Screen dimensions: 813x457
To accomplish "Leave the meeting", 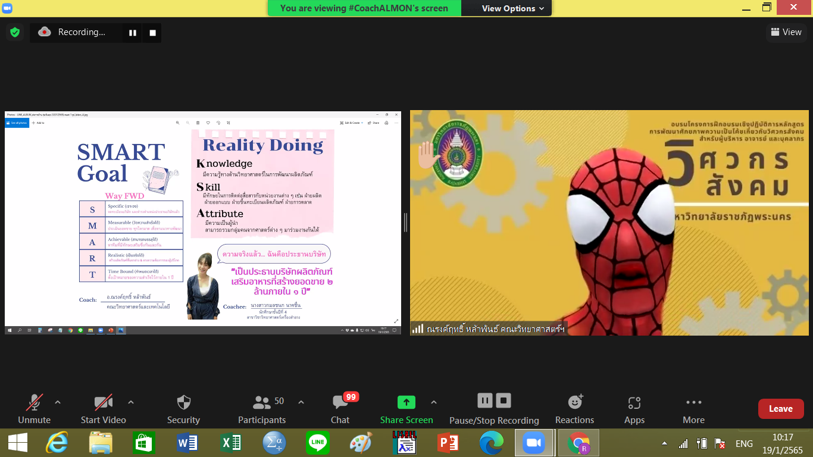I will coord(781,409).
